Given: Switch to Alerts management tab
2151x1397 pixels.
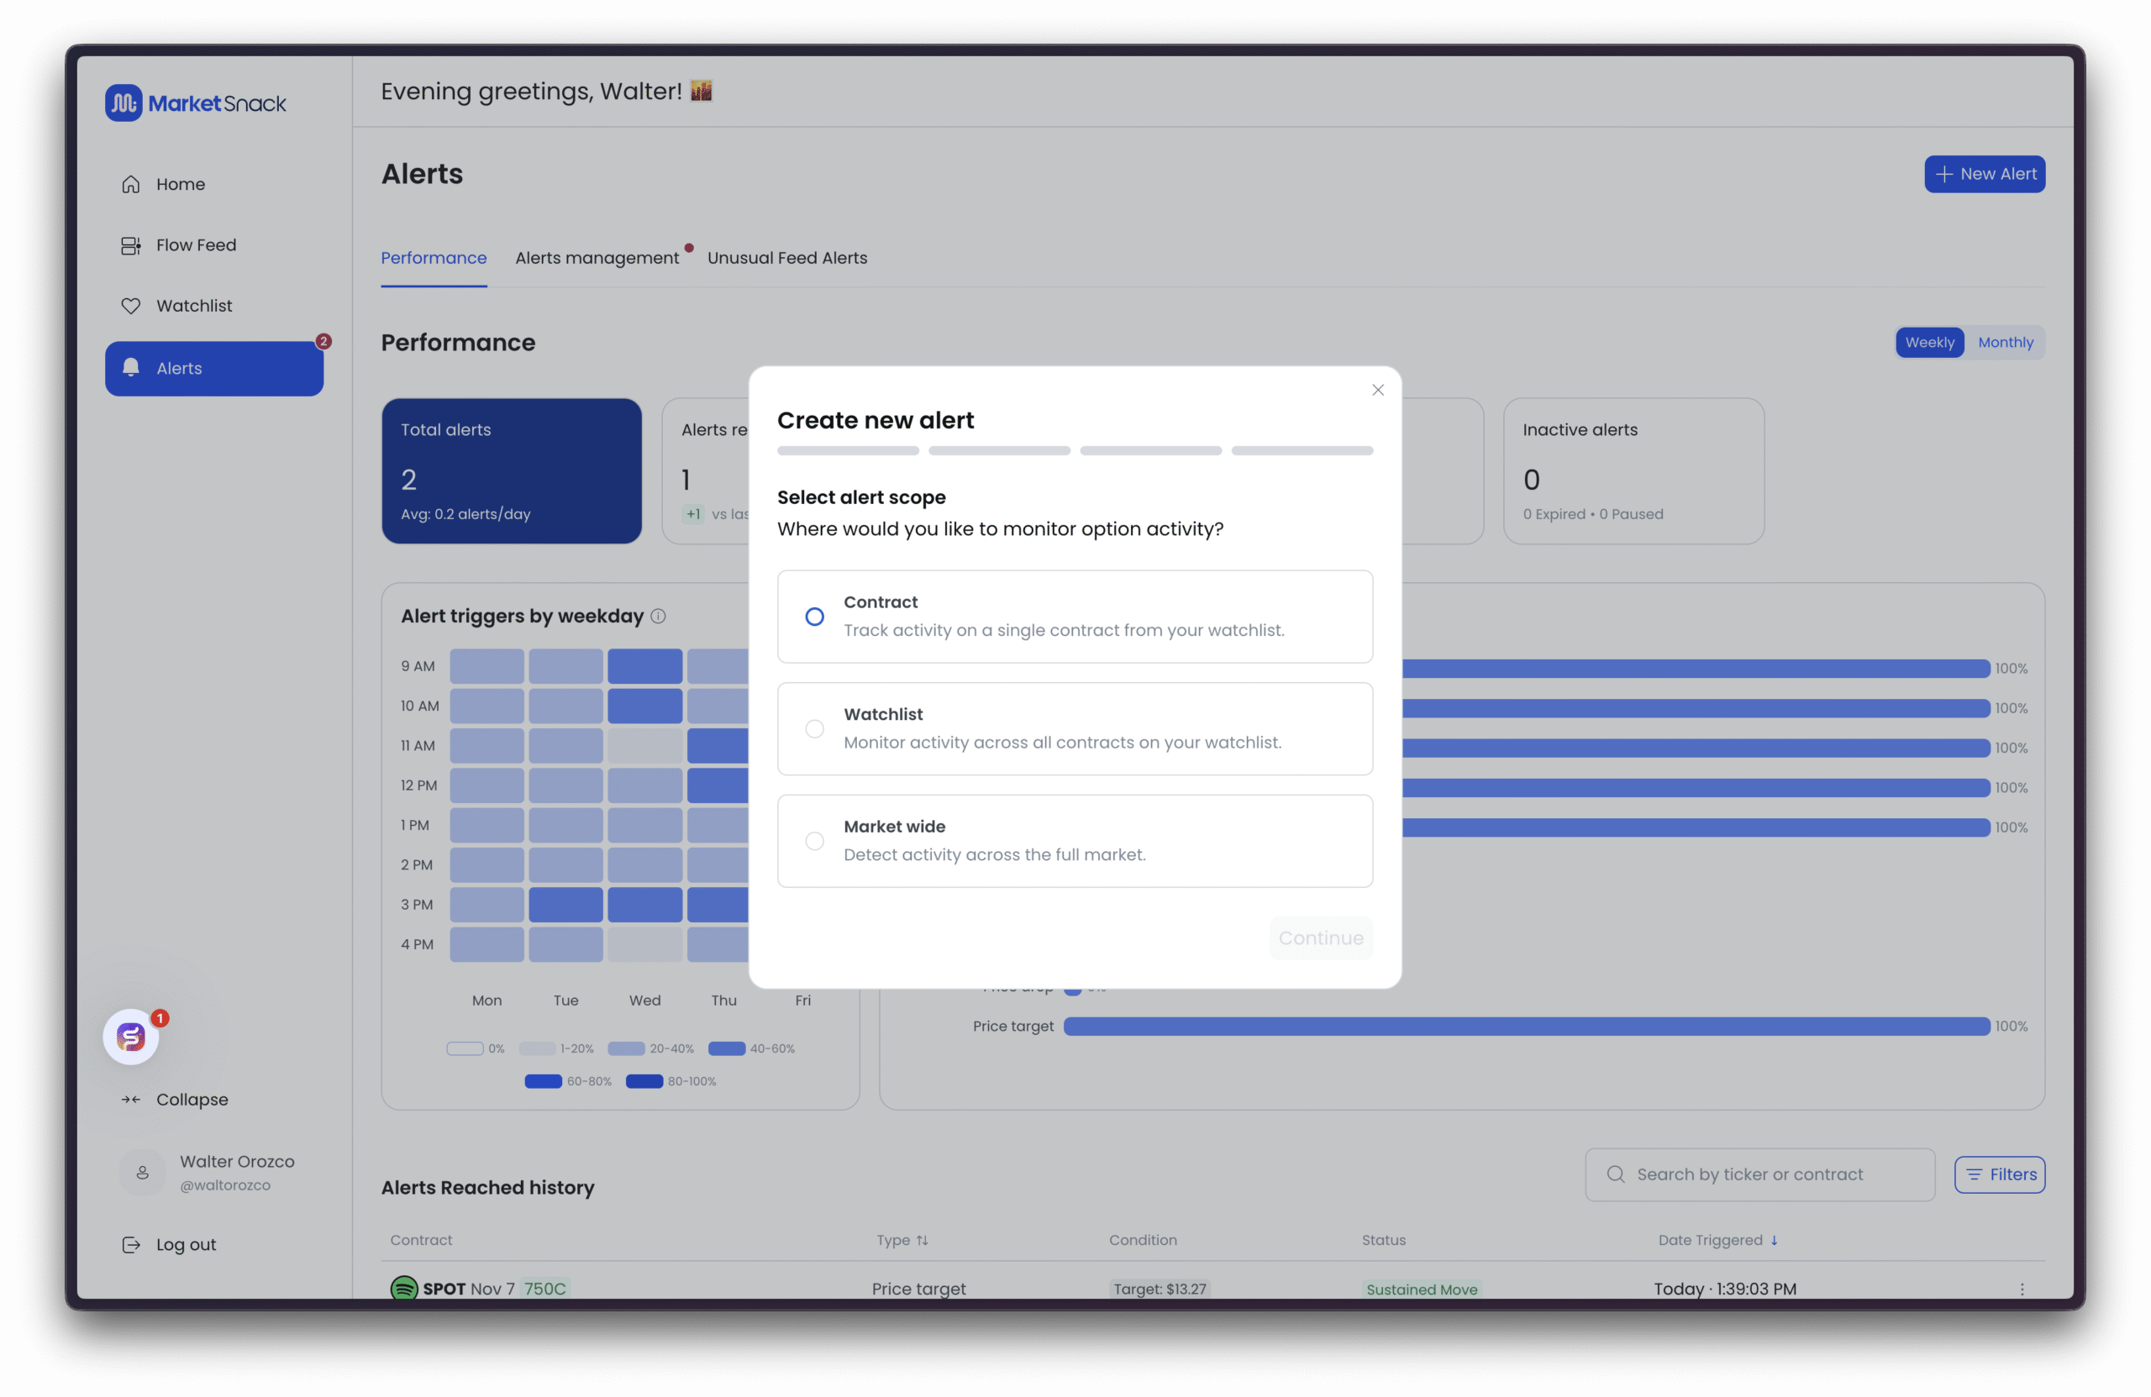Looking at the screenshot, I should coord(597,259).
